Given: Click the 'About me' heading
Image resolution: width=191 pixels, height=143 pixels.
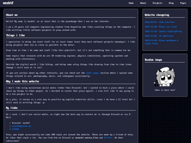Looking at the screenshot, I should [12, 15].
